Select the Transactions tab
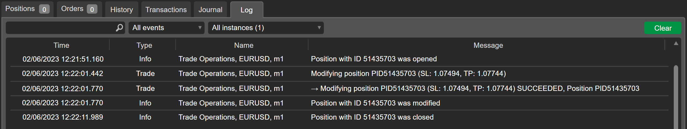The height and width of the screenshot is (129, 687). tap(166, 10)
